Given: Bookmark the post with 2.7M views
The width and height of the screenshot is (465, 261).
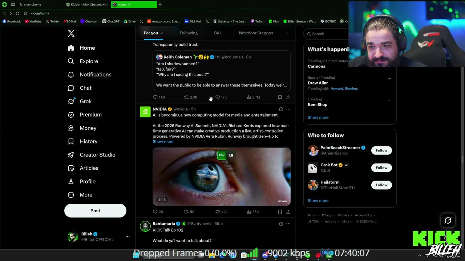Looking at the screenshot, I should [280, 97].
